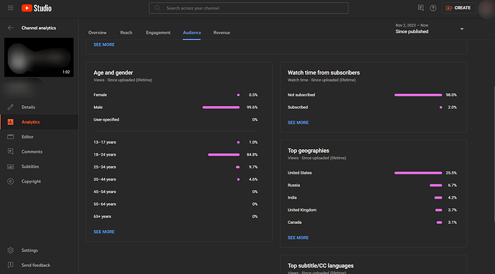This screenshot has height=274, width=495.
Task: Switch to the Reach tab
Action: point(126,32)
